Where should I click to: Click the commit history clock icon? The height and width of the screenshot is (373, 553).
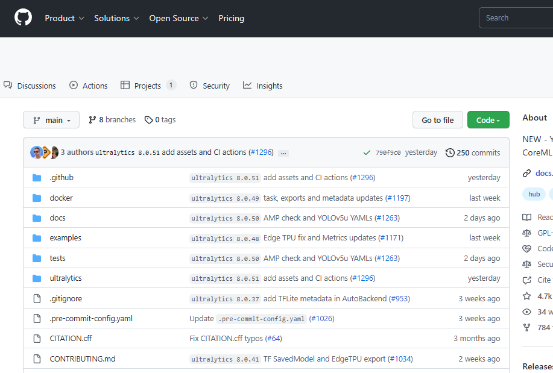tap(450, 152)
